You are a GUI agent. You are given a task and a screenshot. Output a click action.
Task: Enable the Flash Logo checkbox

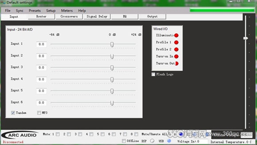pyautogui.click(x=153, y=74)
